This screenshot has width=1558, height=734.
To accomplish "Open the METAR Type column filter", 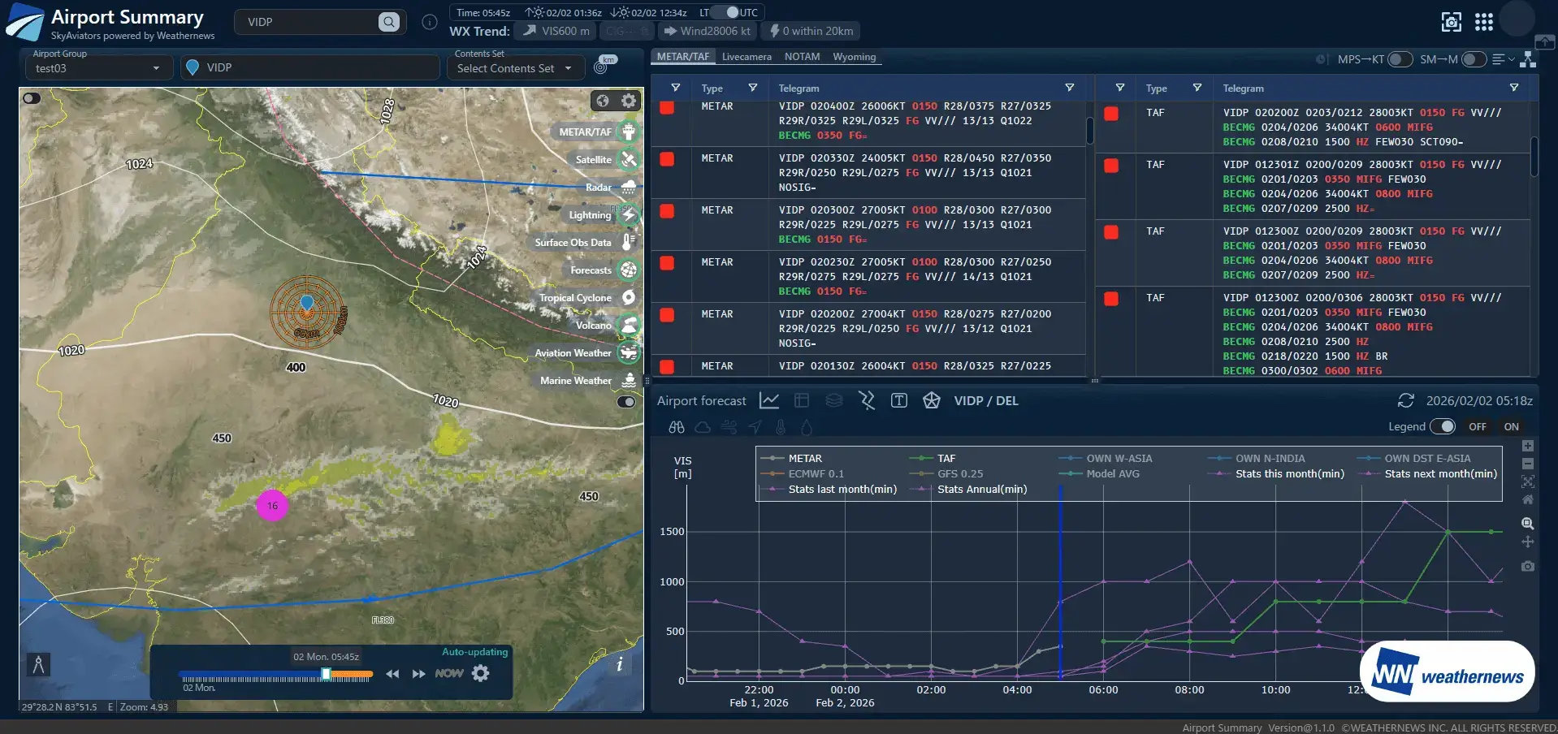I will coord(752,88).
